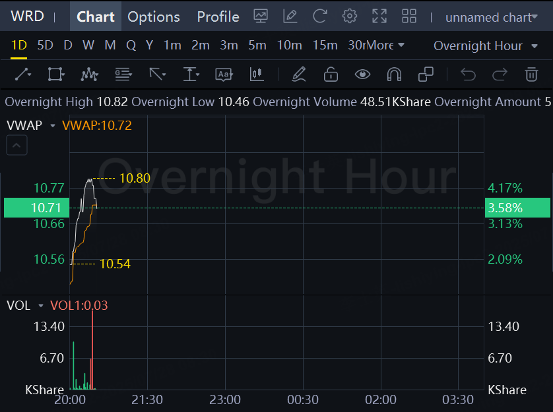Open the VOL indicator dropdown
This screenshot has width=553, height=412.
[x=40, y=306]
